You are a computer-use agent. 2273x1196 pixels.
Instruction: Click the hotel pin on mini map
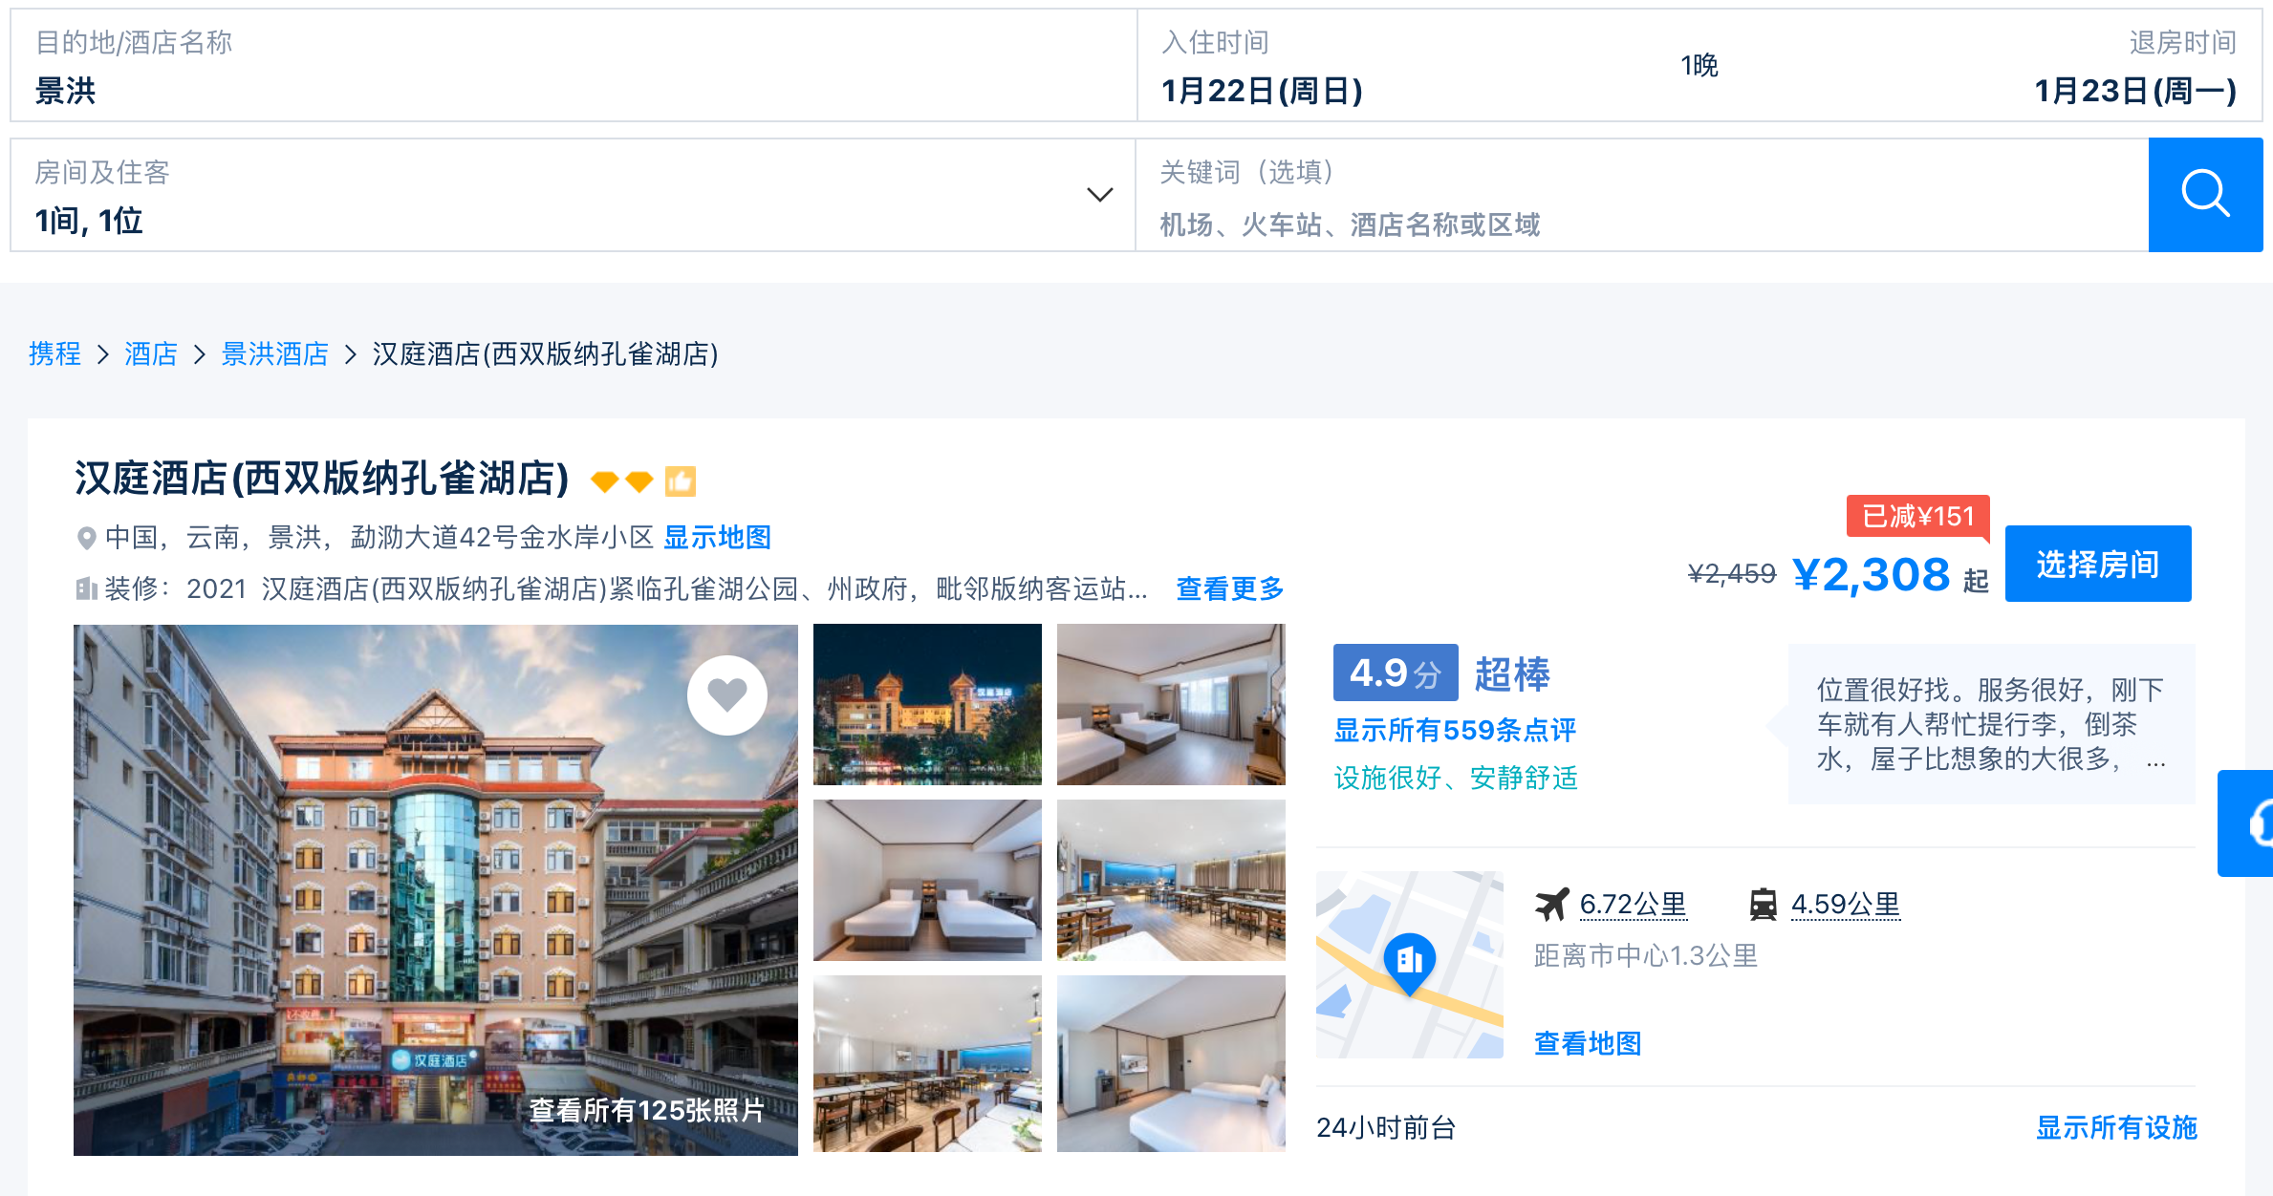pos(1409,960)
